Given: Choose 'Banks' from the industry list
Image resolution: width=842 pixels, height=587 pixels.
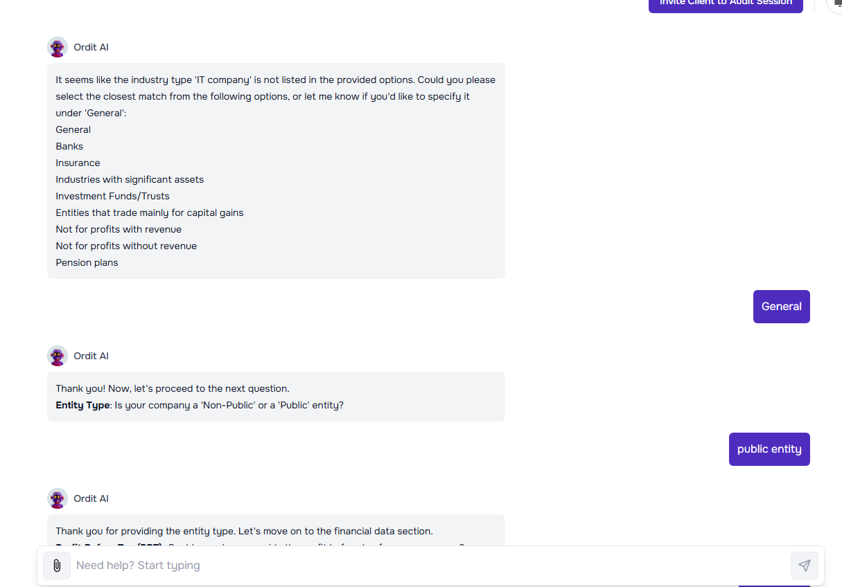Looking at the screenshot, I should pos(69,146).
